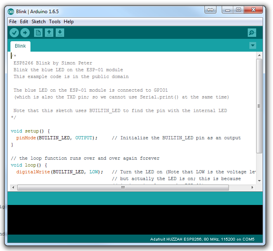Click the 'void loop() {' line

29,165
